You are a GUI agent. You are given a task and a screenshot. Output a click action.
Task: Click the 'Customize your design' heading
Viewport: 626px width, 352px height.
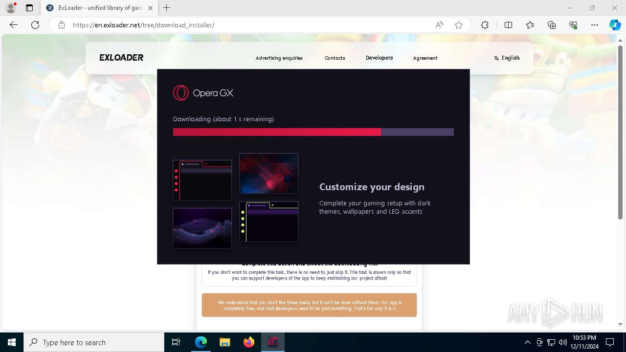coord(372,187)
